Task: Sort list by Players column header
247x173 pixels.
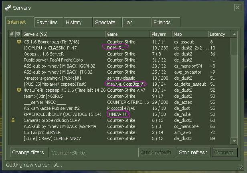Action: click(x=161, y=34)
